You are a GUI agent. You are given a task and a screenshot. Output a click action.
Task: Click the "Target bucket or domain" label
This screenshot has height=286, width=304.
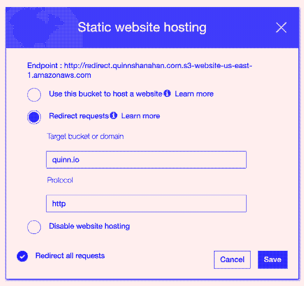coord(85,136)
